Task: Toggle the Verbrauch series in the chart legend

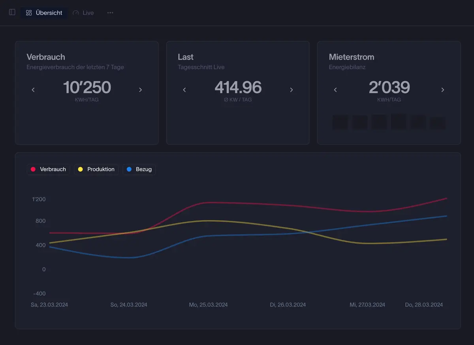Action: (x=48, y=169)
